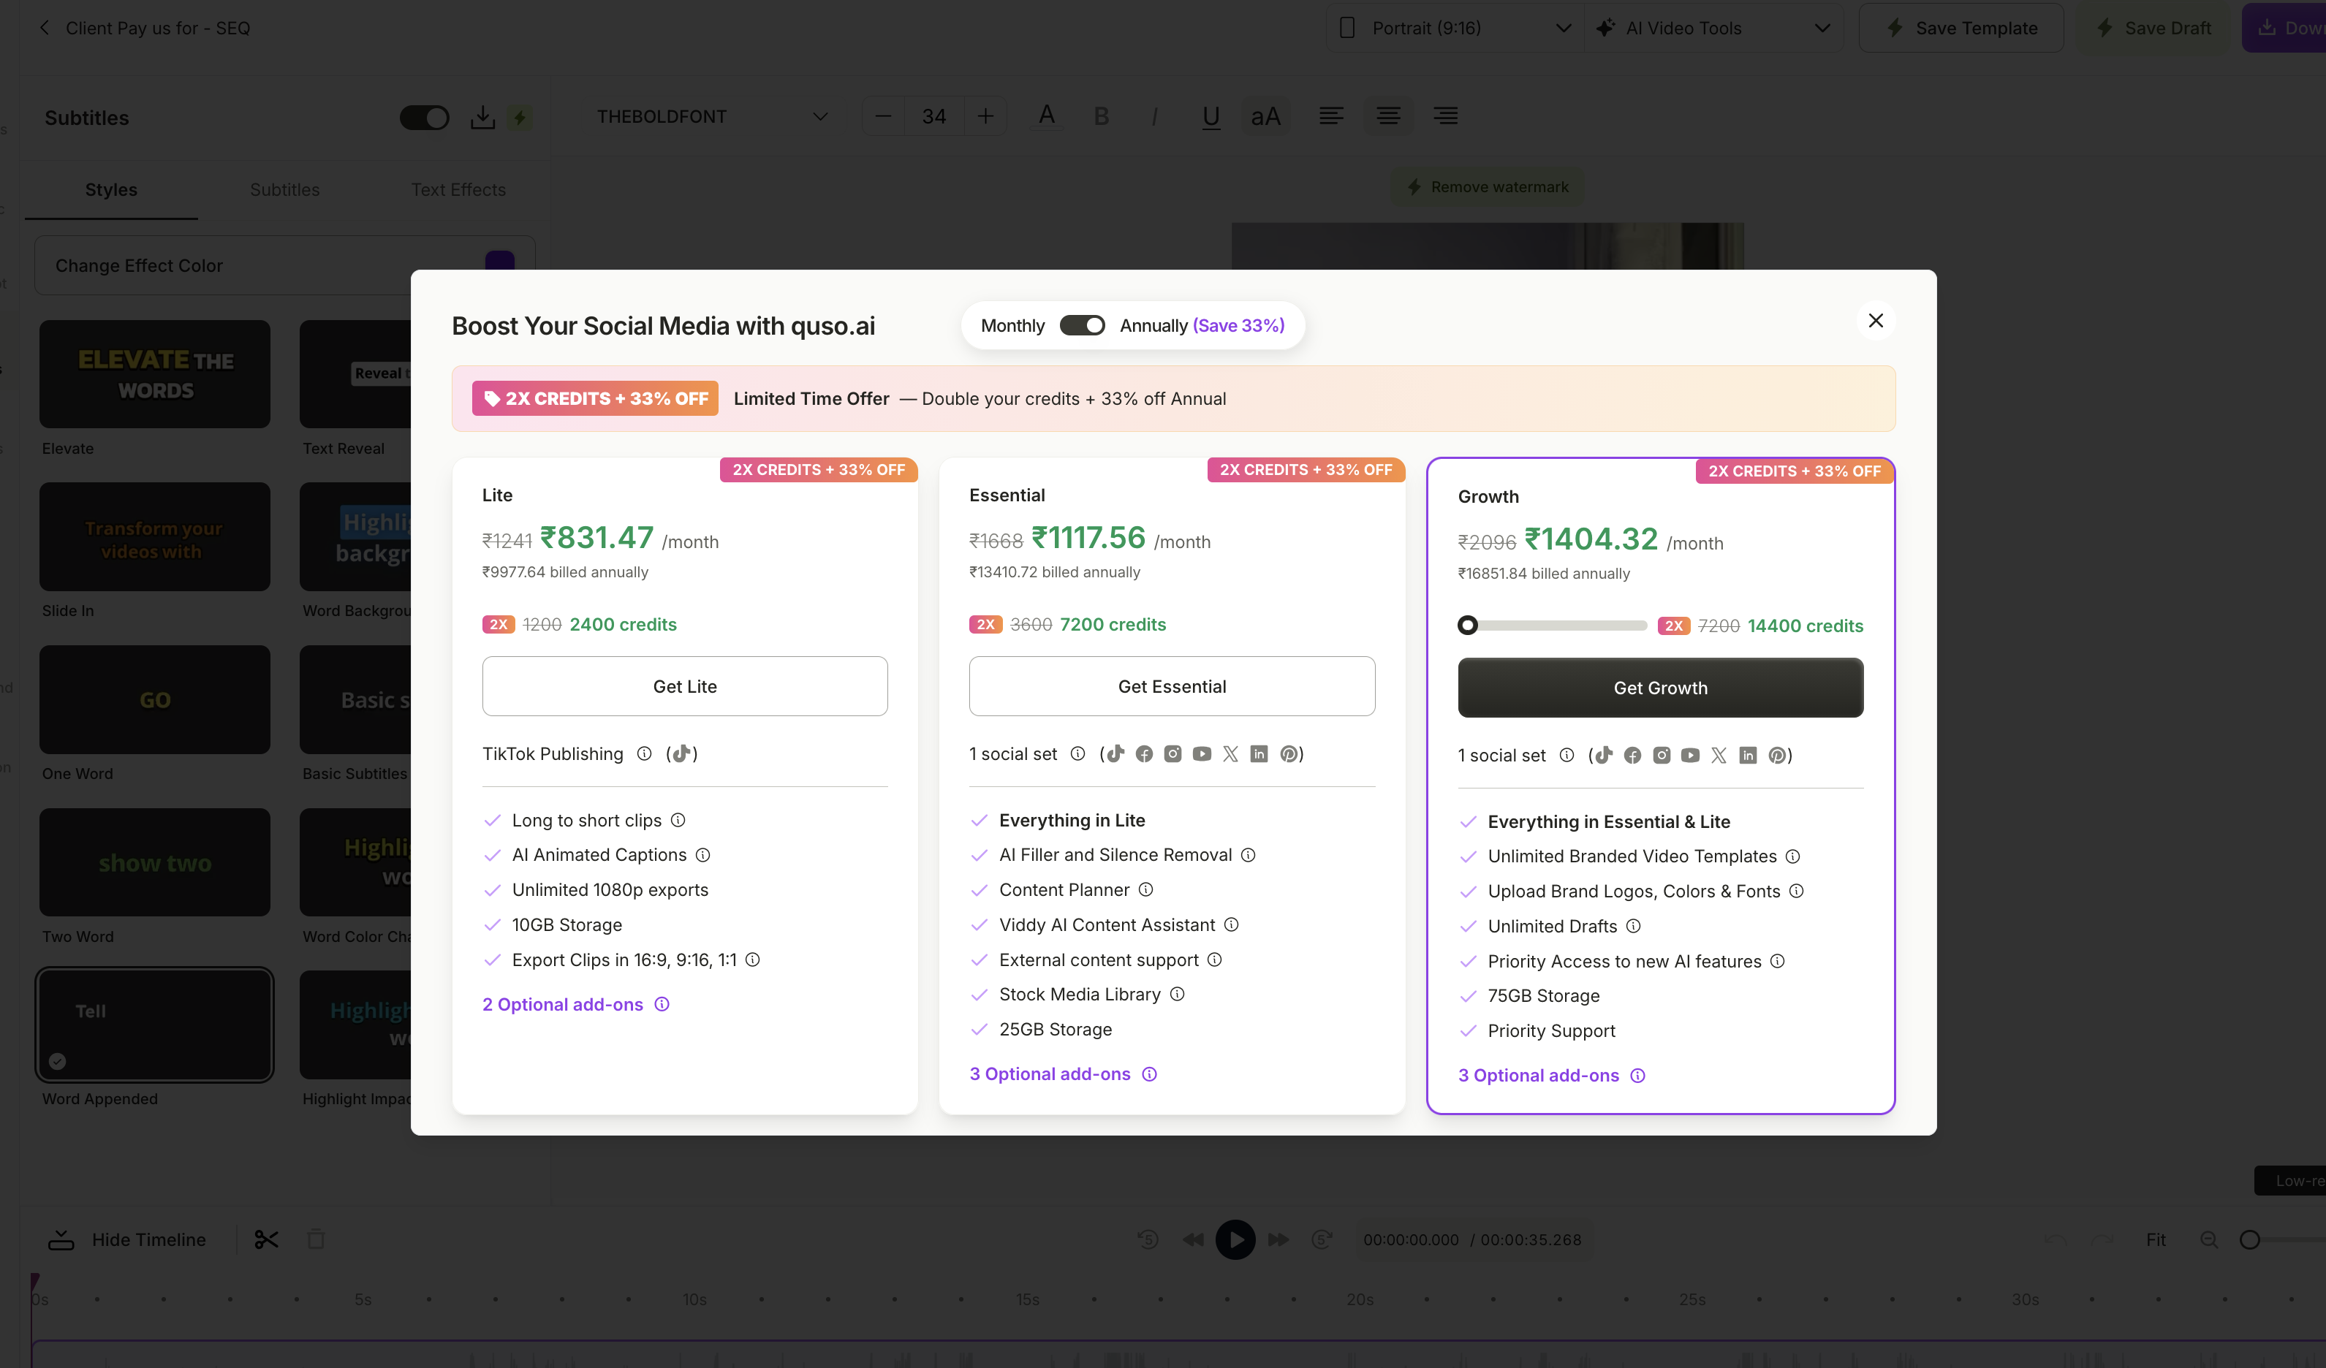
Task: Click the trash delete icon in timeline bar
Action: pyautogui.click(x=316, y=1239)
